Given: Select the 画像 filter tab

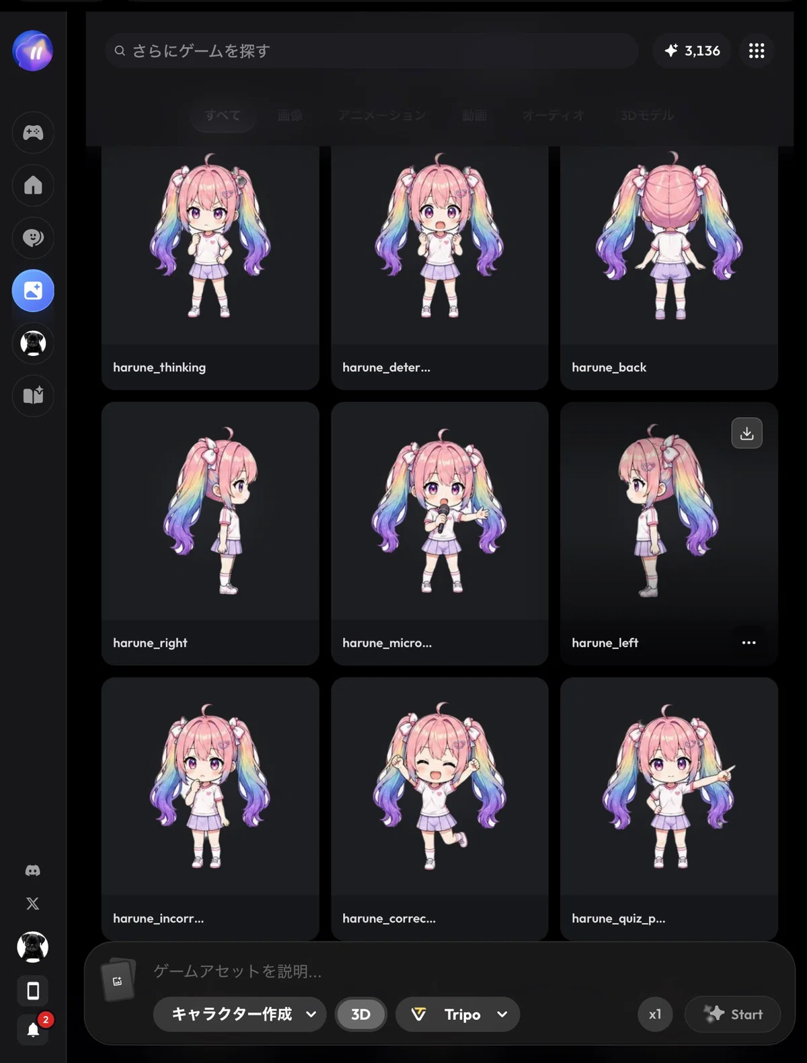Looking at the screenshot, I should [290, 116].
